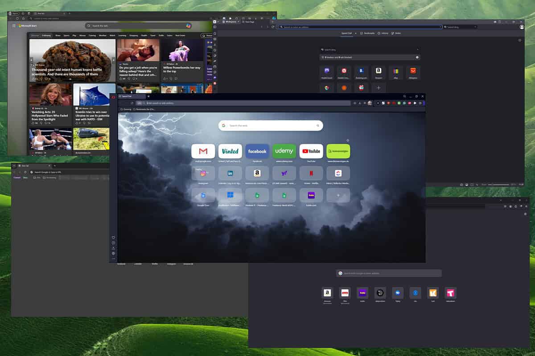Click the Sign in button in Edge
Image resolution: width=535 pixels, height=356 pixels.
(15, 13)
